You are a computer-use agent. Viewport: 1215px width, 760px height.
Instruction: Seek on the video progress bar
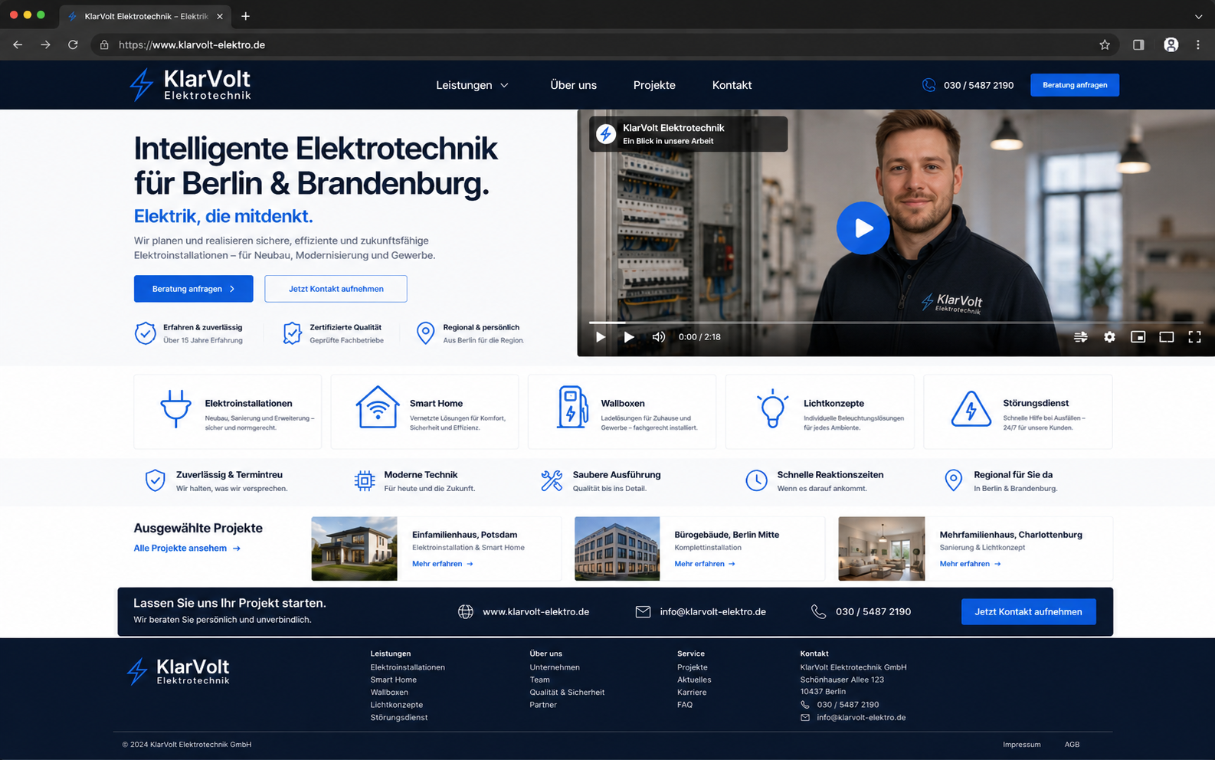(896, 323)
